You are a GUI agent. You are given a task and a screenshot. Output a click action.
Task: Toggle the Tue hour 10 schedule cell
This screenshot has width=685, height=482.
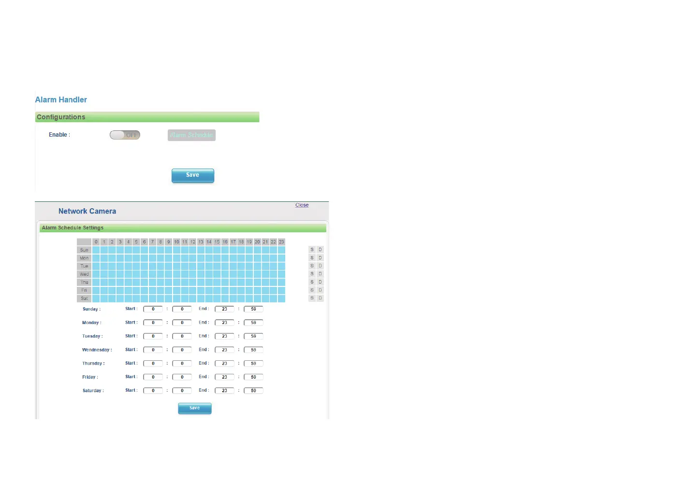point(176,266)
